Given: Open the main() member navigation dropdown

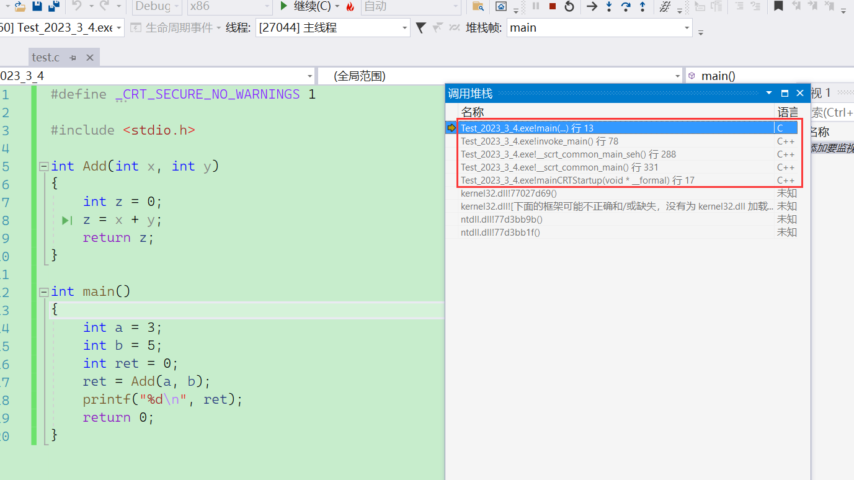Looking at the screenshot, I should point(770,76).
